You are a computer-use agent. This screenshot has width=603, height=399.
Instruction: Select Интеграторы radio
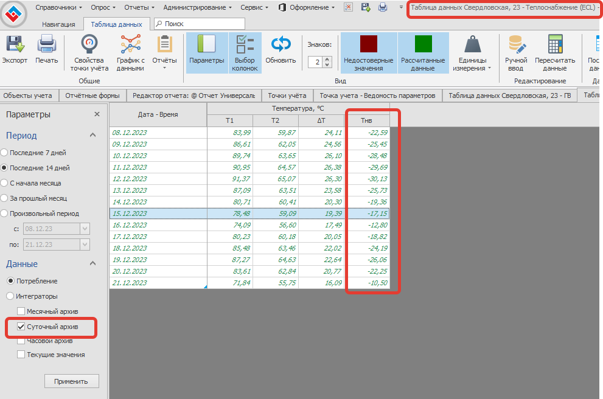pos(11,296)
